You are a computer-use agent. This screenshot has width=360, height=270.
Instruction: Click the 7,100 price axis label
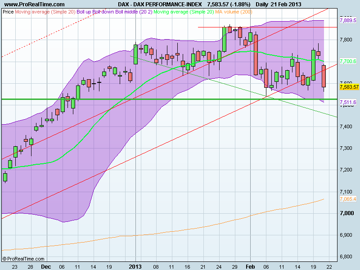click(x=346, y=192)
